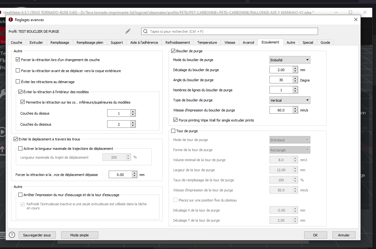Toggle Force printing Wipe Wall for single extruder
Image resolution: width=376 pixels, height=249 pixels.
pos(176,120)
